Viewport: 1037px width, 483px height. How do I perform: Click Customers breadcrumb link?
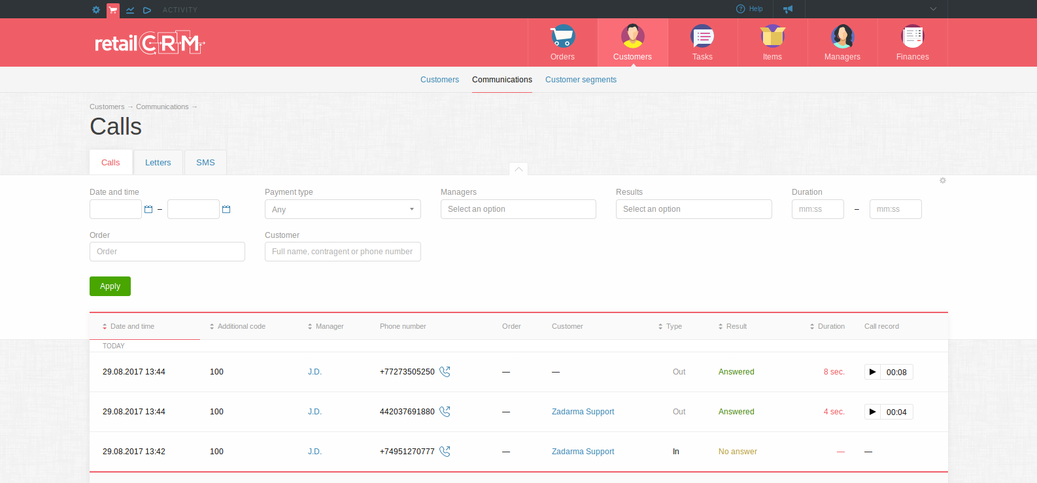[x=107, y=107]
